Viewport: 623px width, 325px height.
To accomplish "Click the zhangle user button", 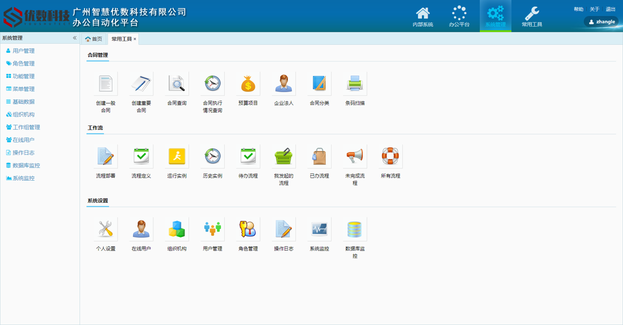I will [602, 22].
